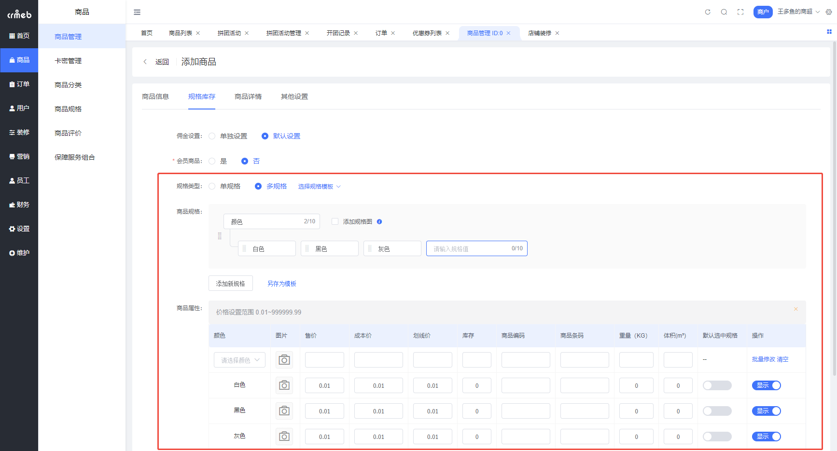Screen dimensions: 837x451
Task: Close the 优惠券列表 tab
Action: click(x=447, y=33)
